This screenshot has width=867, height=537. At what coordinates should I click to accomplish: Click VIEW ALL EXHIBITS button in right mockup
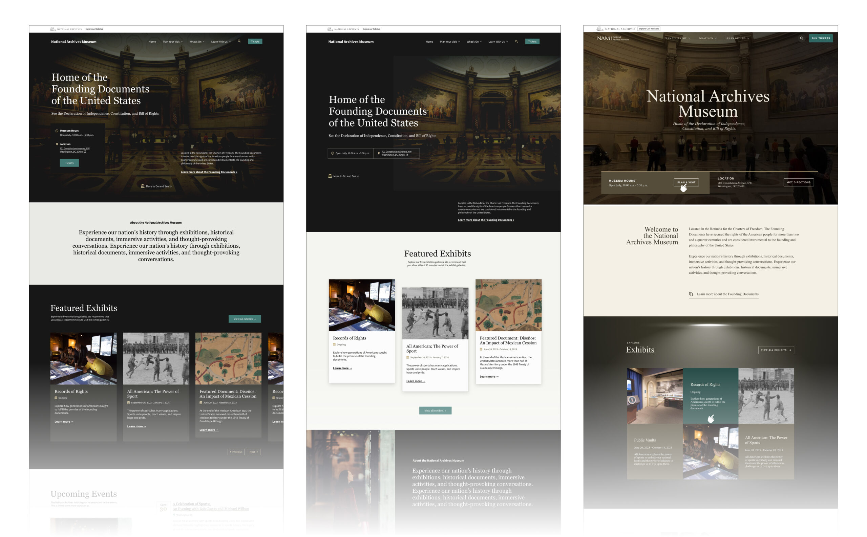(776, 350)
